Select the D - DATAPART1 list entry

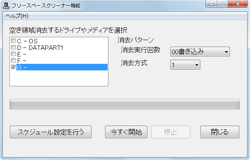40,47
